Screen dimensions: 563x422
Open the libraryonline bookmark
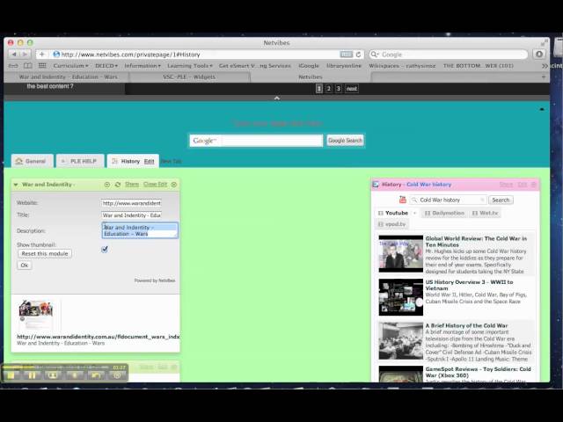point(344,66)
